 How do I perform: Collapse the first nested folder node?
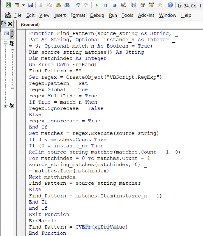(x=12, y=50)
